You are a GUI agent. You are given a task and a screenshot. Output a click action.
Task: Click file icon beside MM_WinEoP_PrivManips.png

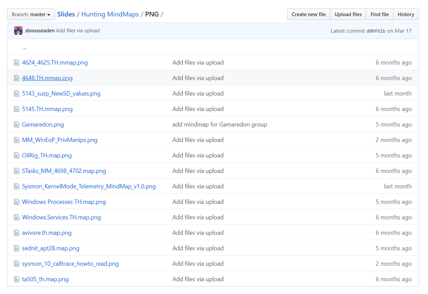click(16, 140)
